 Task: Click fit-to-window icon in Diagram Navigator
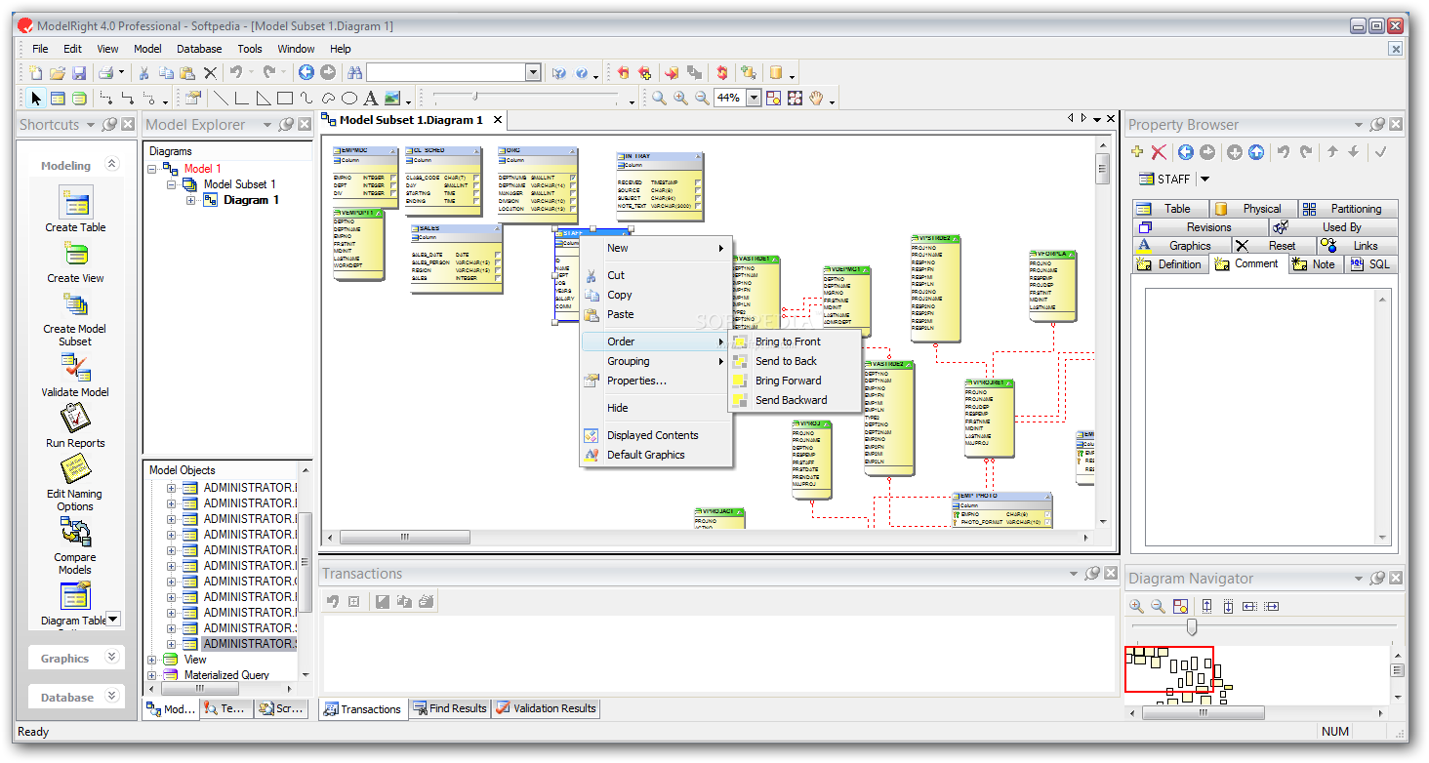[1180, 606]
